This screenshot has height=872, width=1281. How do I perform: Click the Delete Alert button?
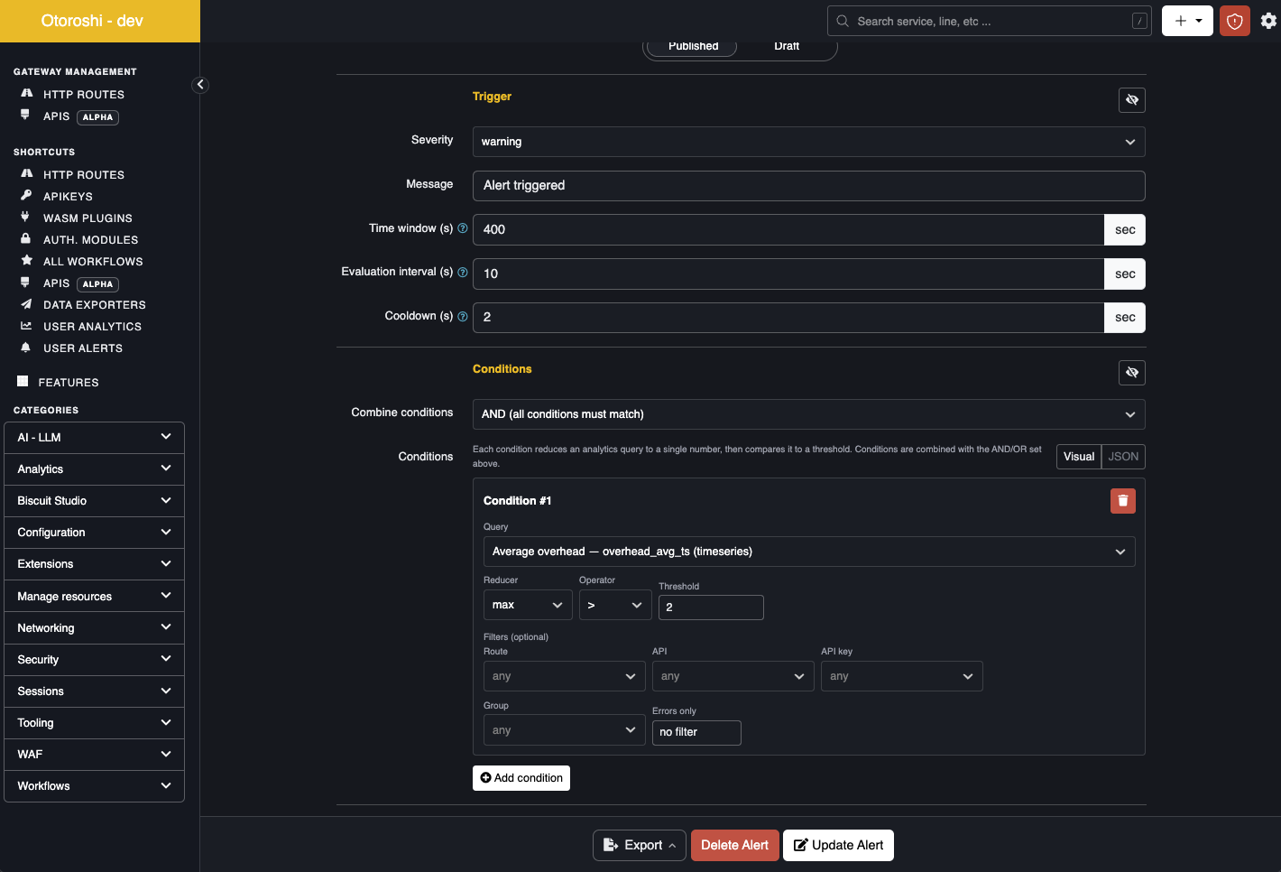point(735,846)
